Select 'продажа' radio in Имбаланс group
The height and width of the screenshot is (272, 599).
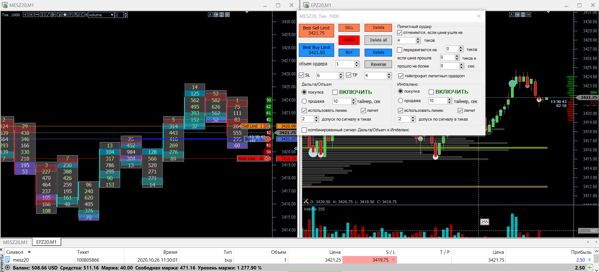pos(400,101)
